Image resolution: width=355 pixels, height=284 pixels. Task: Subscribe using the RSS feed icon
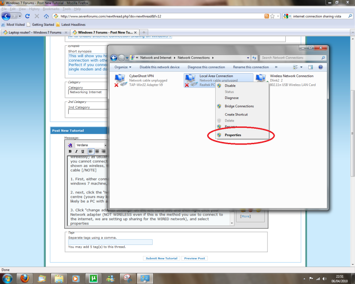click(x=267, y=16)
